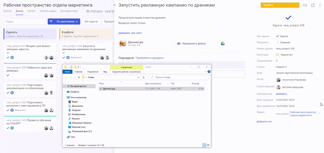Click 'Добавить тег' link

(264, 121)
